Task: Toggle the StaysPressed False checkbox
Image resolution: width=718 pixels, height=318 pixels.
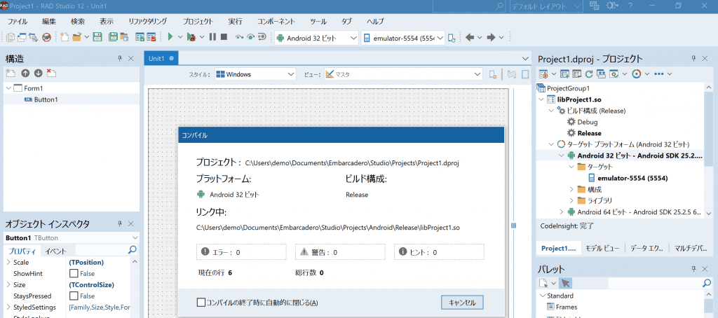Action: point(73,296)
